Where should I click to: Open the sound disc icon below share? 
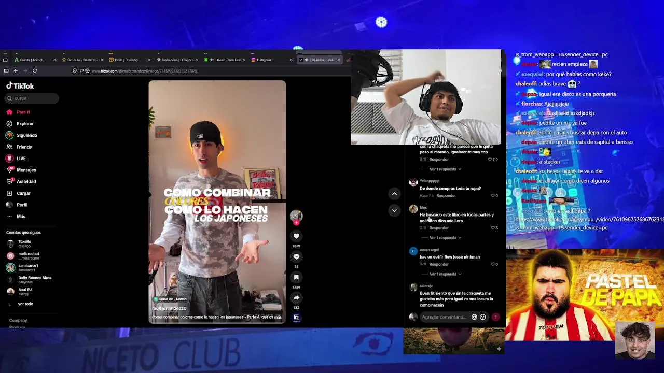(296, 318)
